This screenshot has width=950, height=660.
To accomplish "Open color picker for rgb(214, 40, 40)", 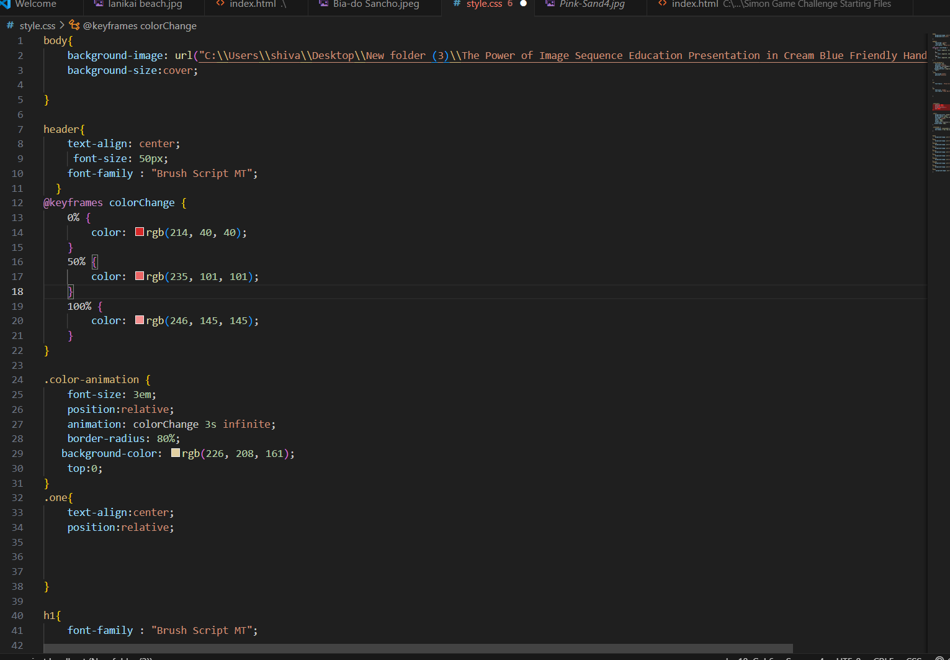I will 140,232.
